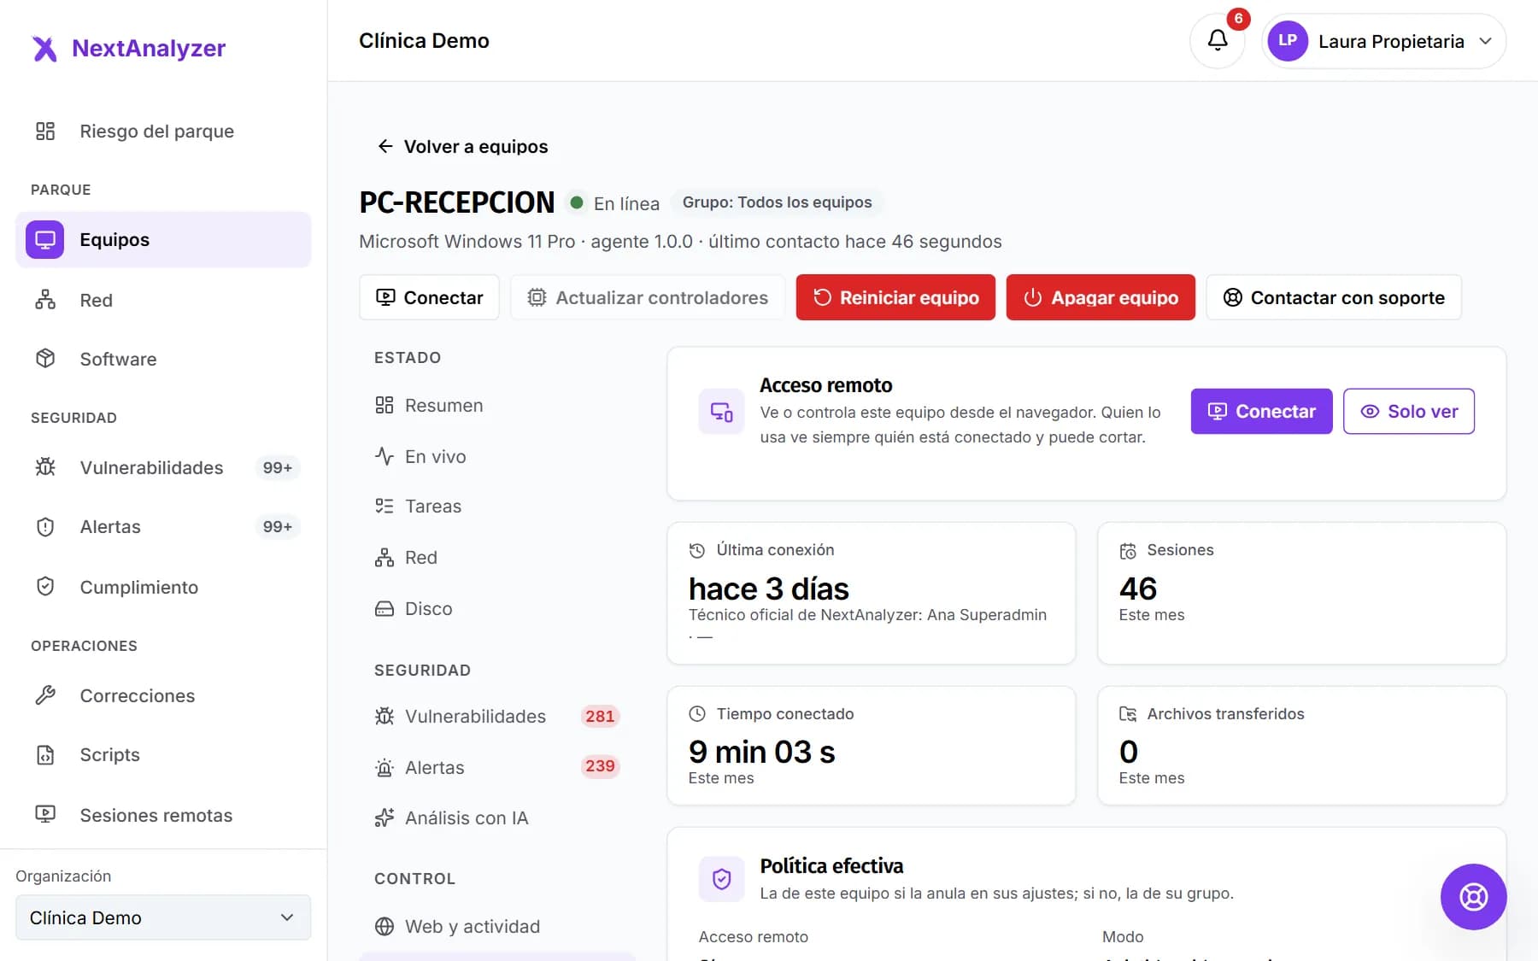Open Resumen in the Estado section
This screenshot has height=961, width=1538.
(498, 406)
